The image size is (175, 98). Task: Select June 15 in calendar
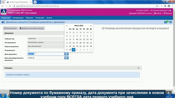[70, 43]
